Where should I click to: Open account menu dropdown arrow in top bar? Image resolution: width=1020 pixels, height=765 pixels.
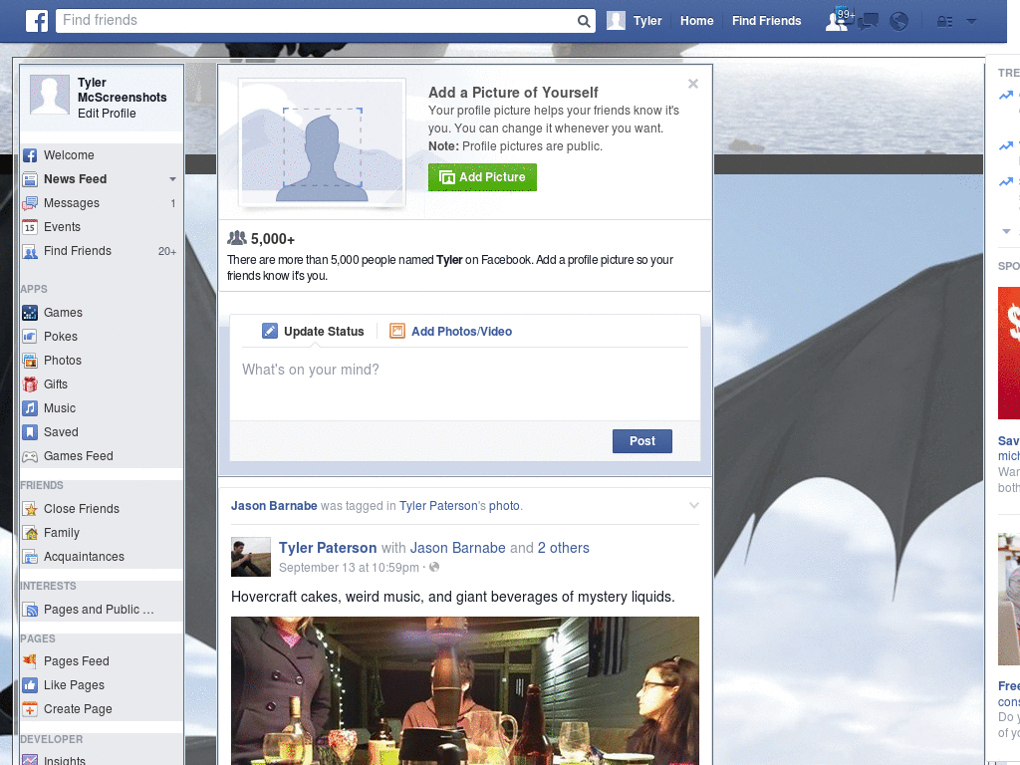point(971,22)
